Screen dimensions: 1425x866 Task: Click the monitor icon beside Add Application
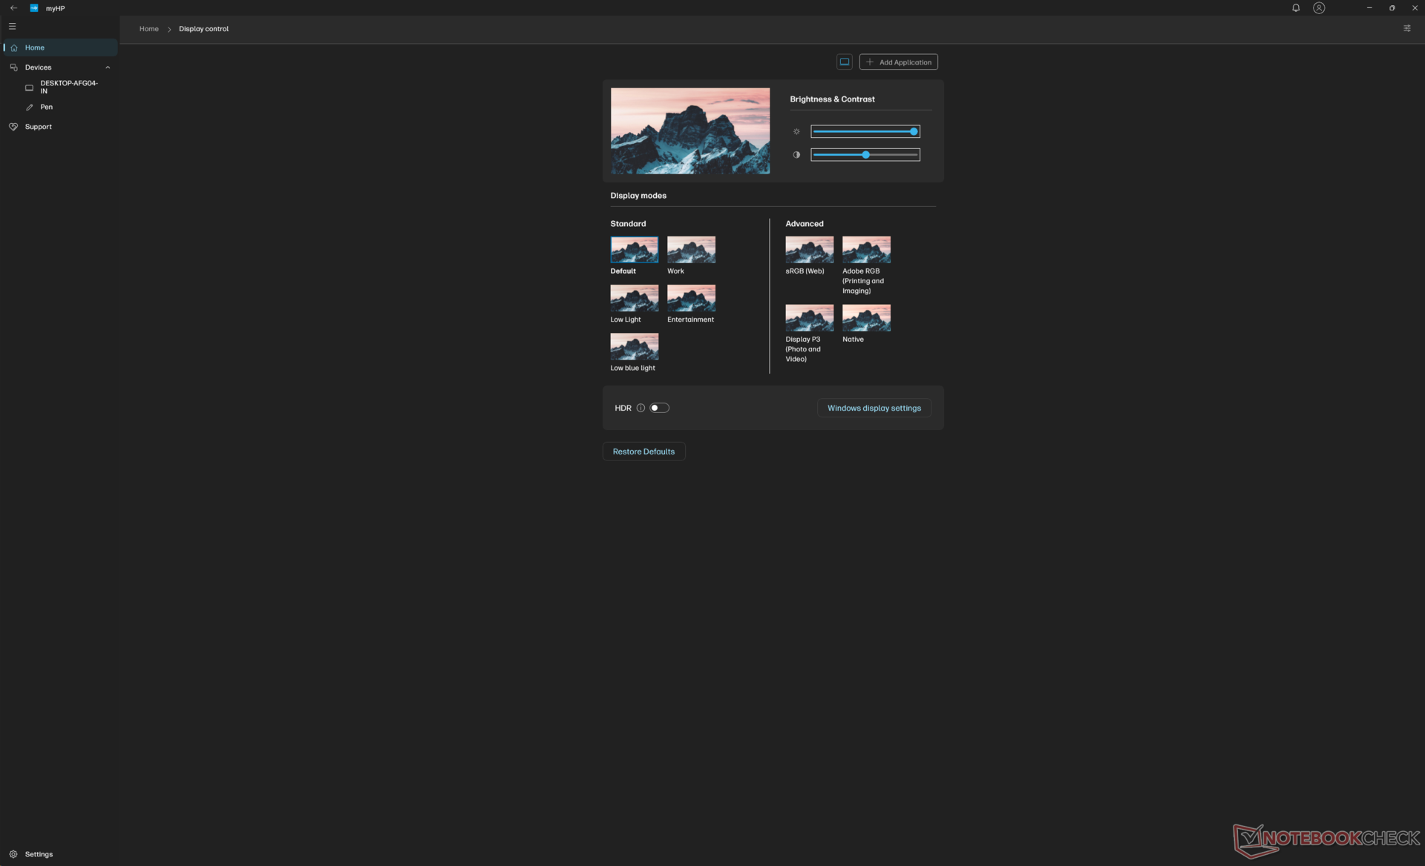tap(844, 62)
